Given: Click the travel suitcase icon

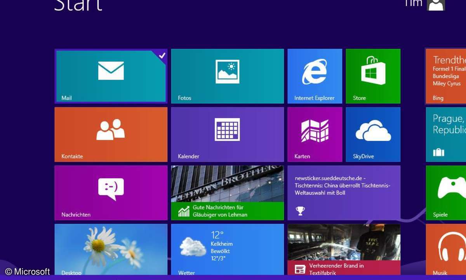Looking at the screenshot, I should tap(438, 152).
